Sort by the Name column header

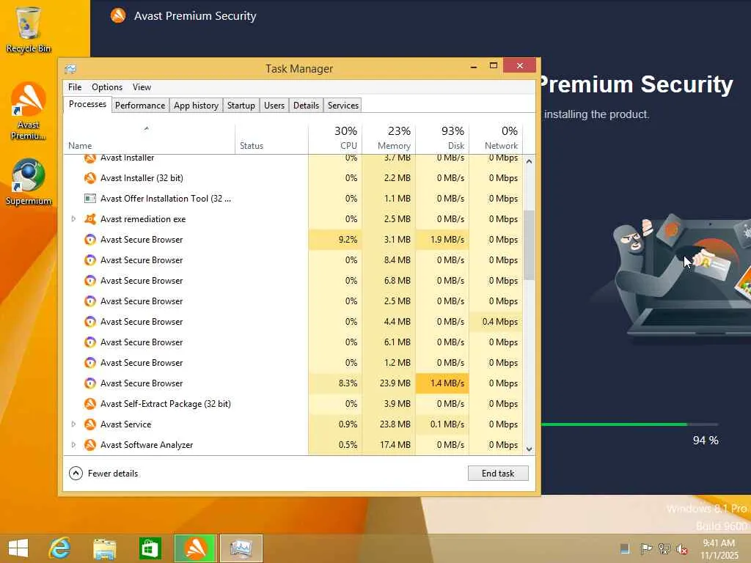pyautogui.click(x=149, y=137)
